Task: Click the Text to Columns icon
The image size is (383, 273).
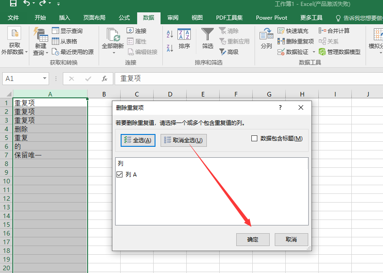Action: (x=266, y=35)
